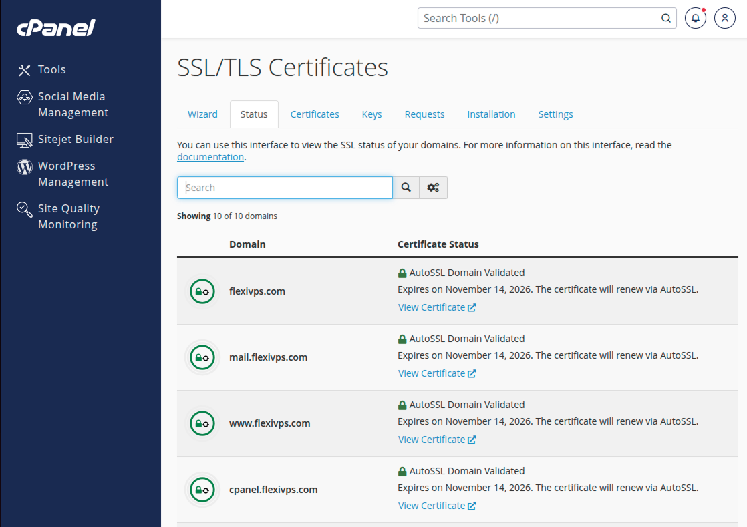747x527 pixels.
Task: Switch to the Wizard tab
Action: pyautogui.click(x=202, y=114)
